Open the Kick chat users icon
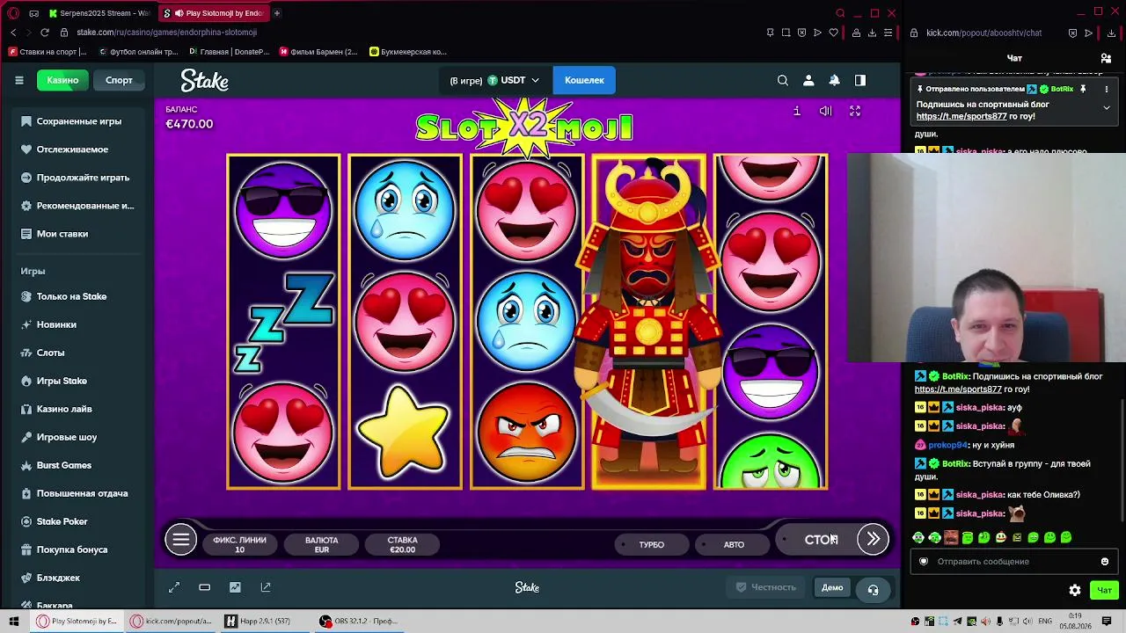The width and height of the screenshot is (1126, 633). [1106, 58]
